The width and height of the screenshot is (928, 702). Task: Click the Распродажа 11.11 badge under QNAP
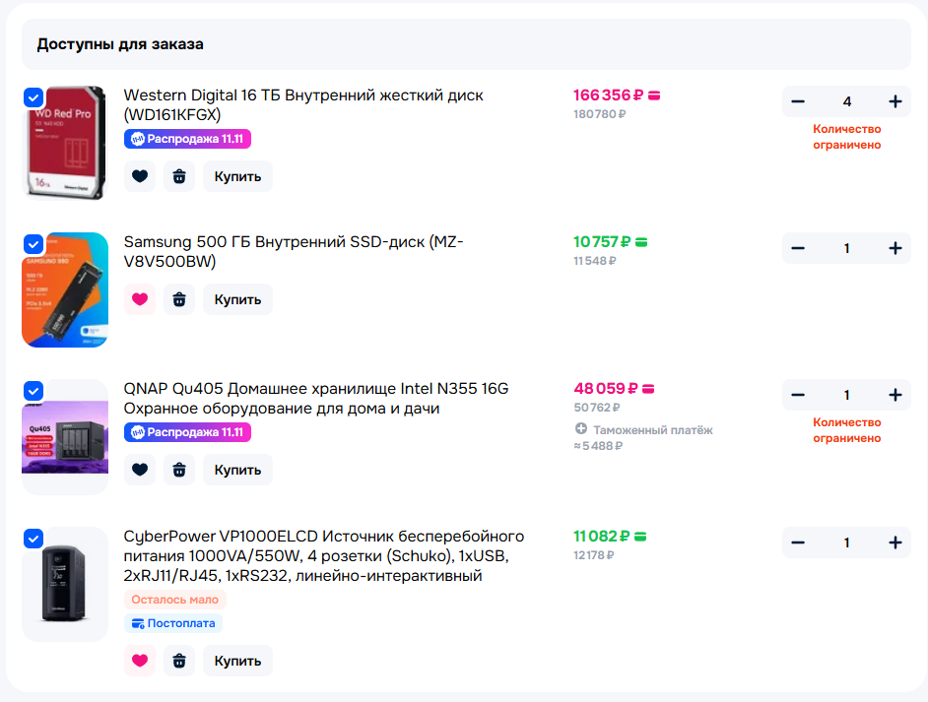tap(187, 432)
